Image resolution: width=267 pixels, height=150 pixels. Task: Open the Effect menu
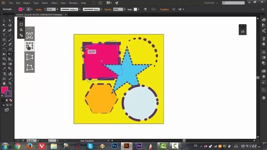[x=54, y=3]
